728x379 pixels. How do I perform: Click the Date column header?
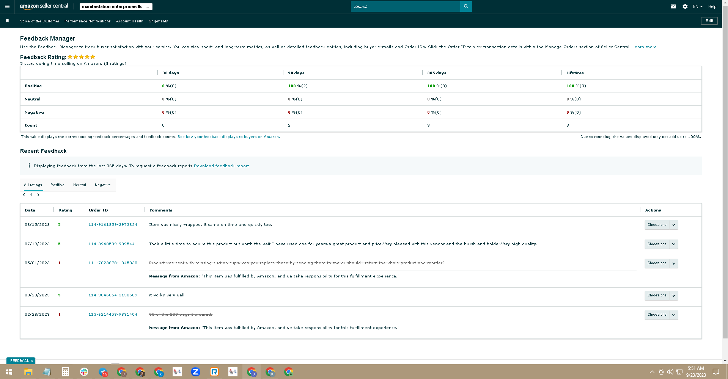(30, 210)
